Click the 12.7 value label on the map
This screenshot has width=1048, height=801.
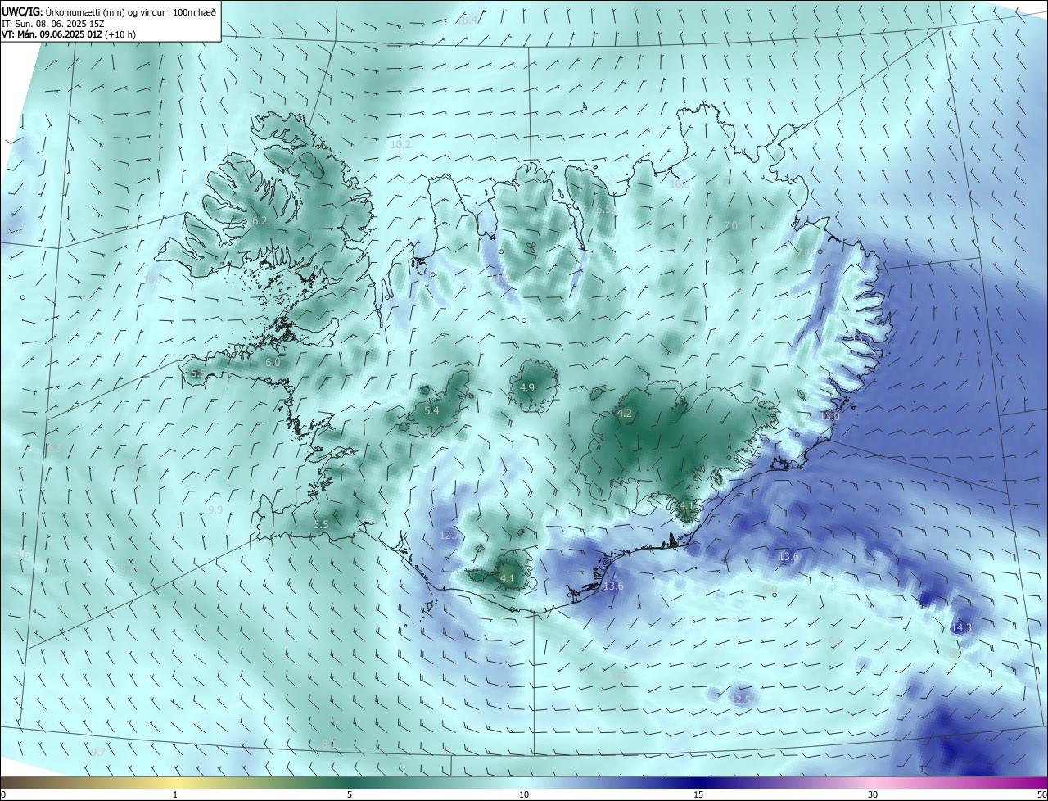coord(450,535)
